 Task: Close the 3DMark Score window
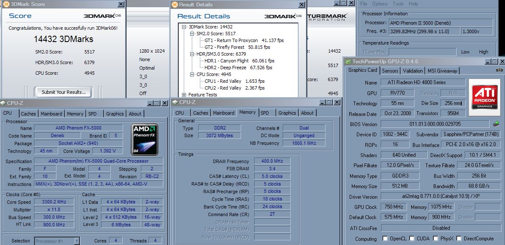tap(121, 4)
